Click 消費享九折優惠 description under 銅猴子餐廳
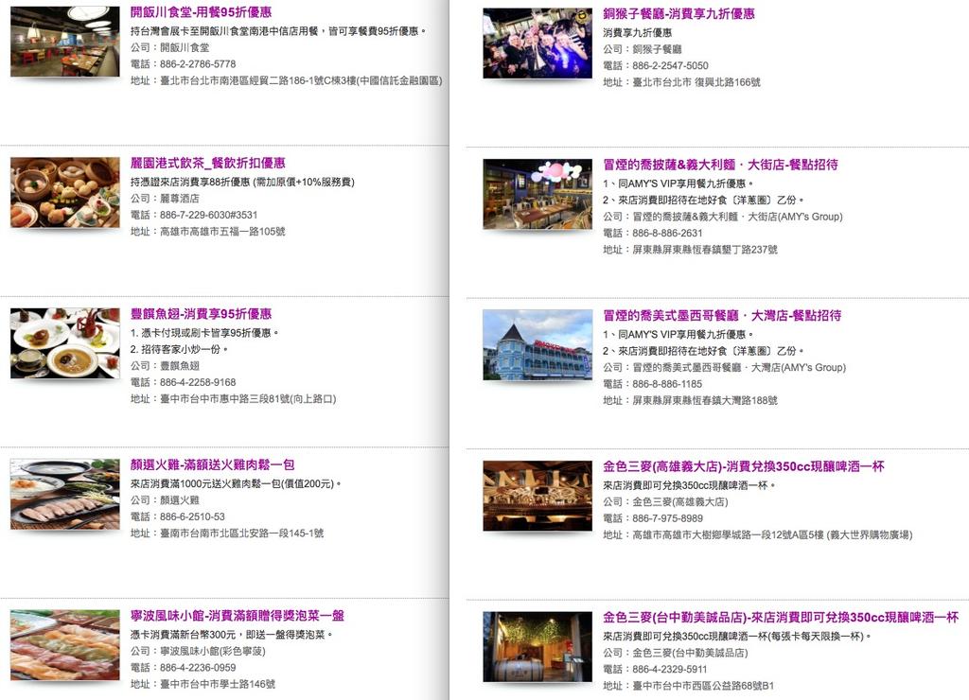The width and height of the screenshot is (969, 700). (637, 32)
